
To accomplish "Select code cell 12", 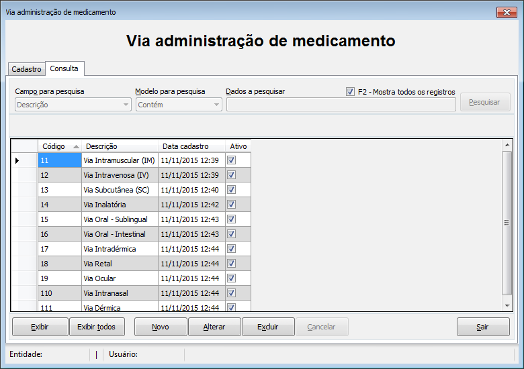I will click(x=60, y=175).
